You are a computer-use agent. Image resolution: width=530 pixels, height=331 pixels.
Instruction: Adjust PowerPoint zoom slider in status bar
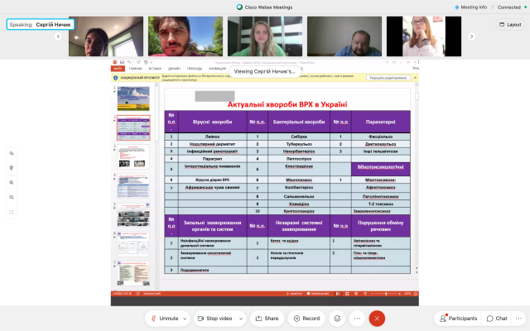(x=386, y=294)
